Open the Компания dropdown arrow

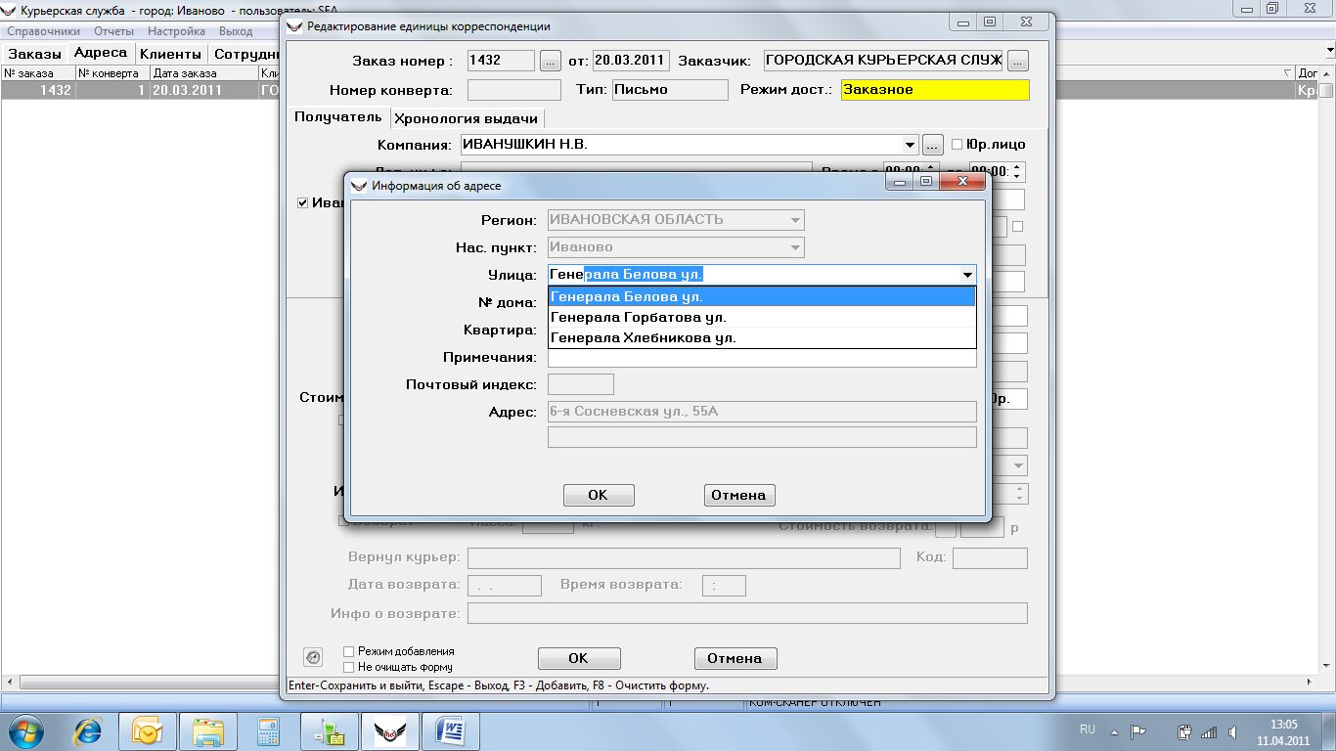[x=912, y=145]
